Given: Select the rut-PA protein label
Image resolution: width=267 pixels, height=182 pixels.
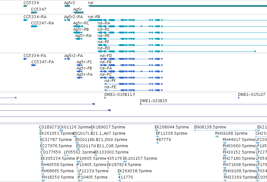Looking at the screenshot, I should [x=106, y=68].
